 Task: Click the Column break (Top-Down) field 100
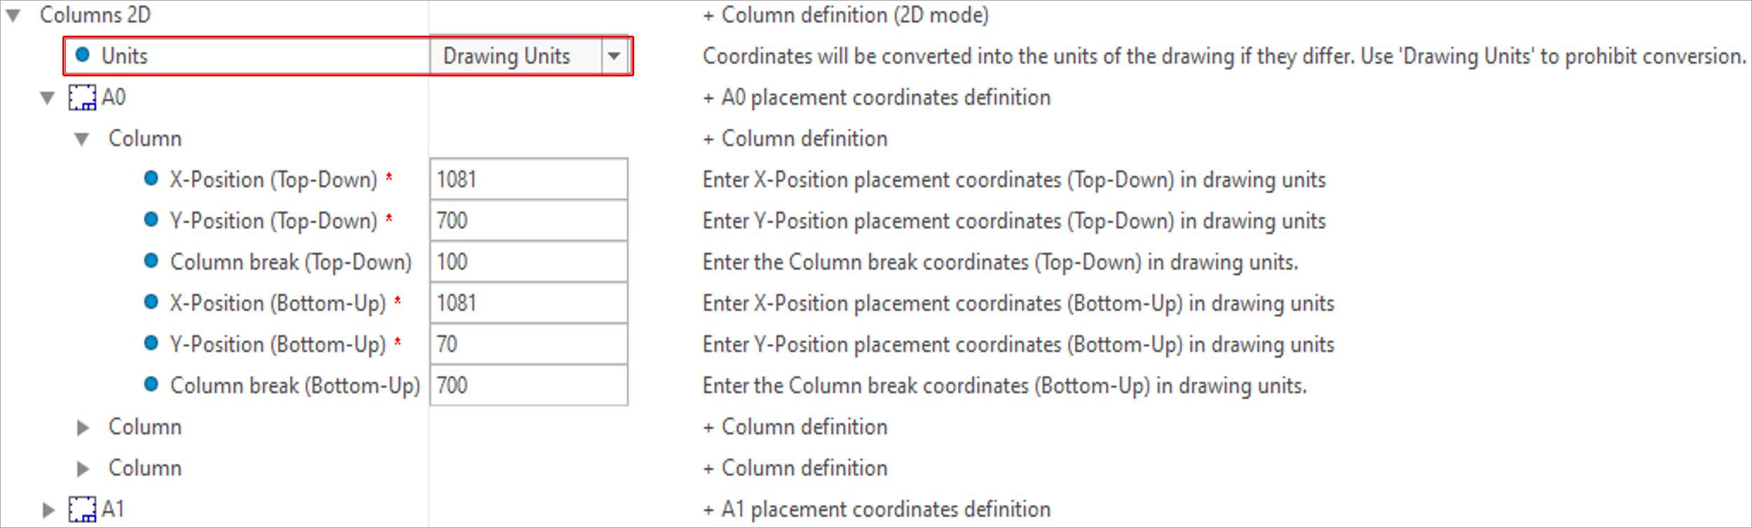click(x=529, y=262)
